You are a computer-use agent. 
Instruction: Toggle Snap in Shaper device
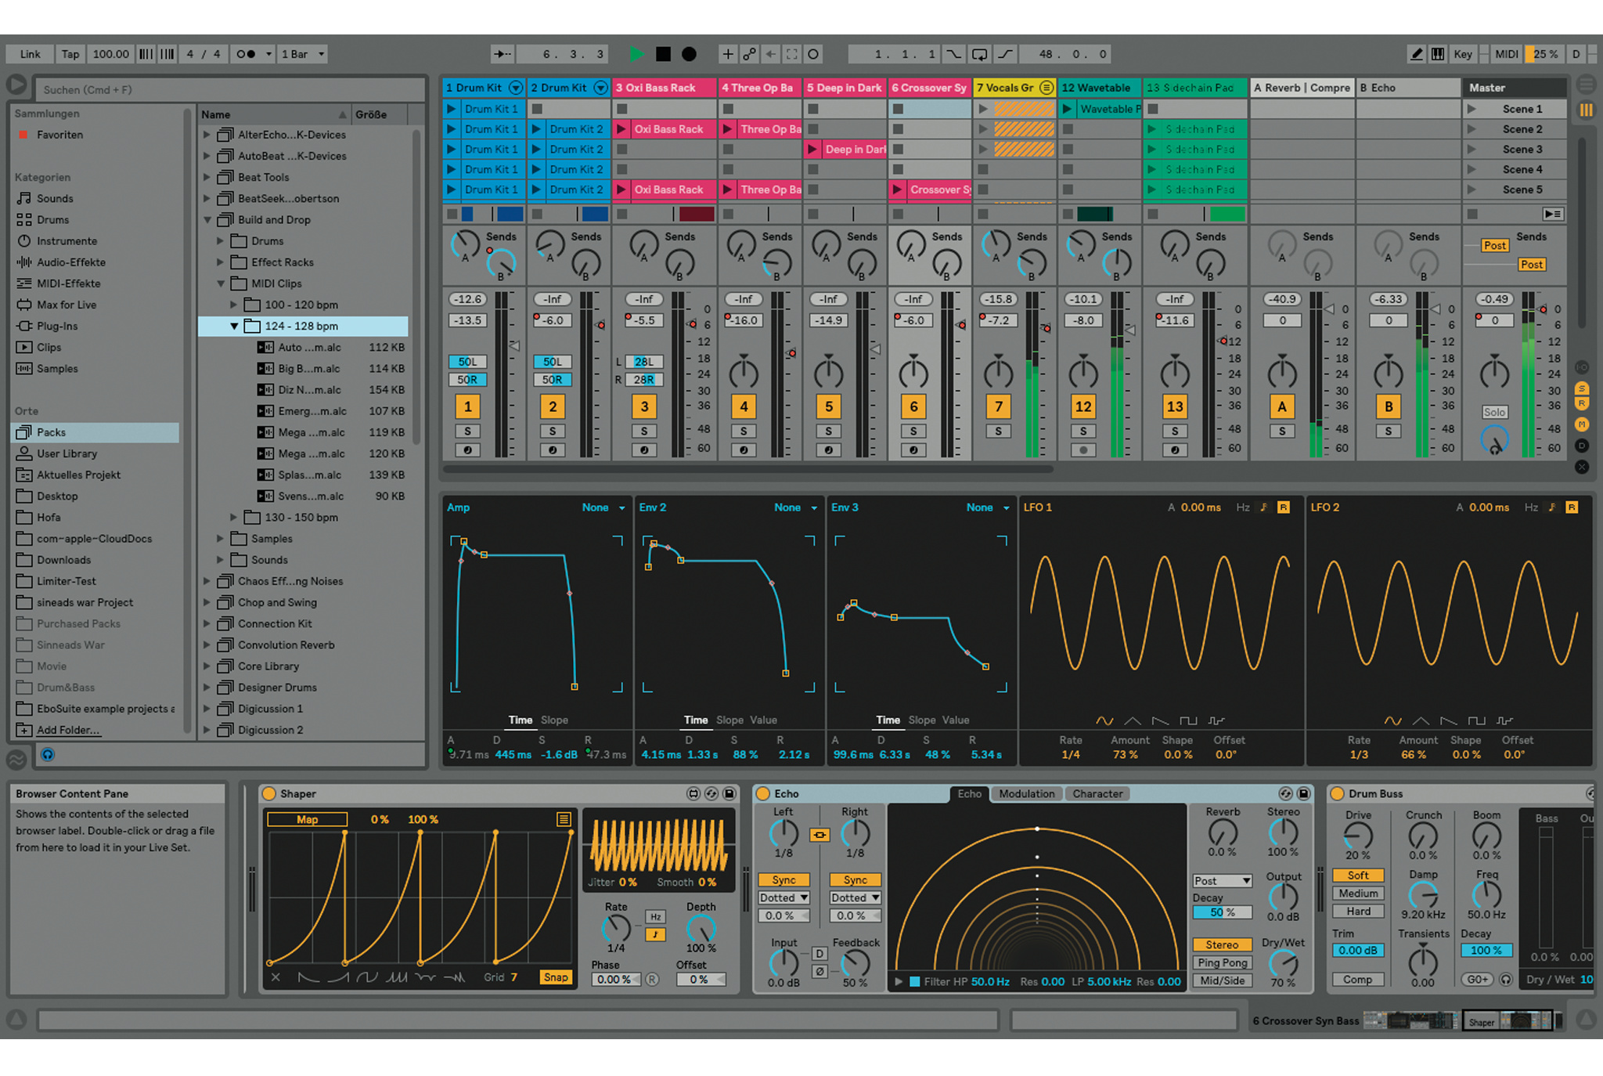pyautogui.click(x=555, y=977)
